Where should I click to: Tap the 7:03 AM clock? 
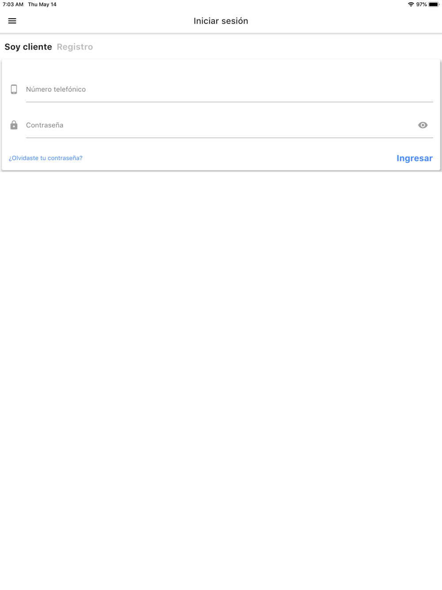click(13, 4)
